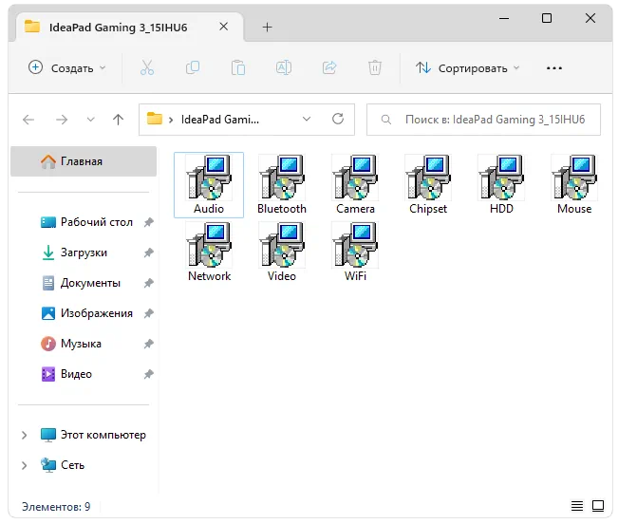
Task: Select the Audio driver installer icon
Action: 209,178
